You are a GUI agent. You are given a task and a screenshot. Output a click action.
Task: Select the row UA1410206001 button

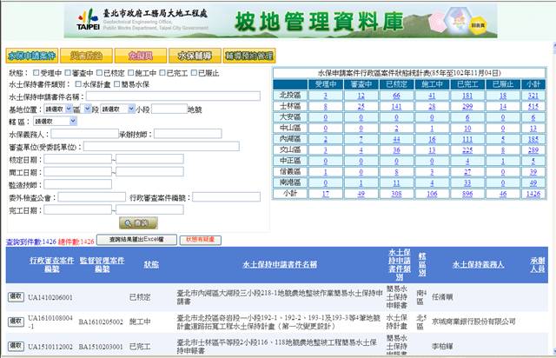(16, 296)
